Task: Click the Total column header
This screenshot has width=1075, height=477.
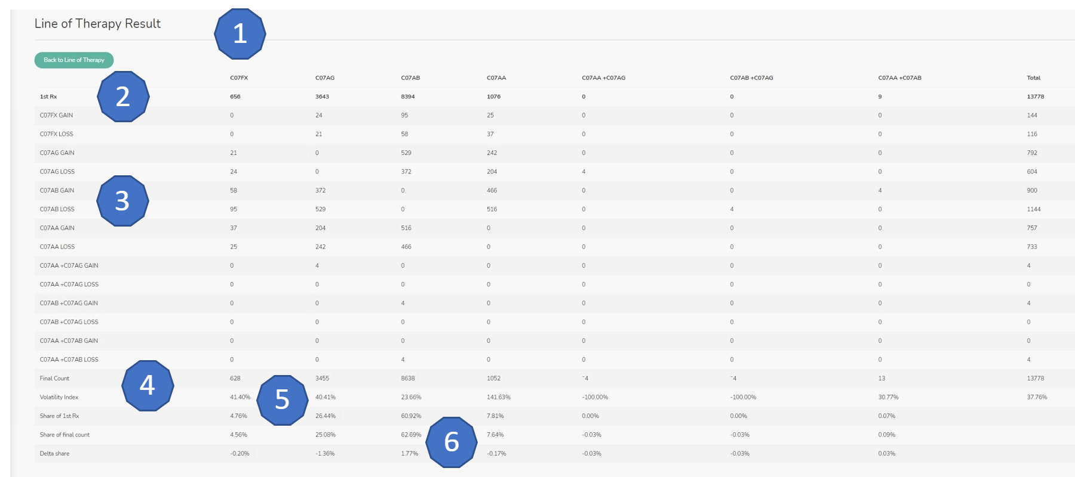Action: (x=1033, y=78)
